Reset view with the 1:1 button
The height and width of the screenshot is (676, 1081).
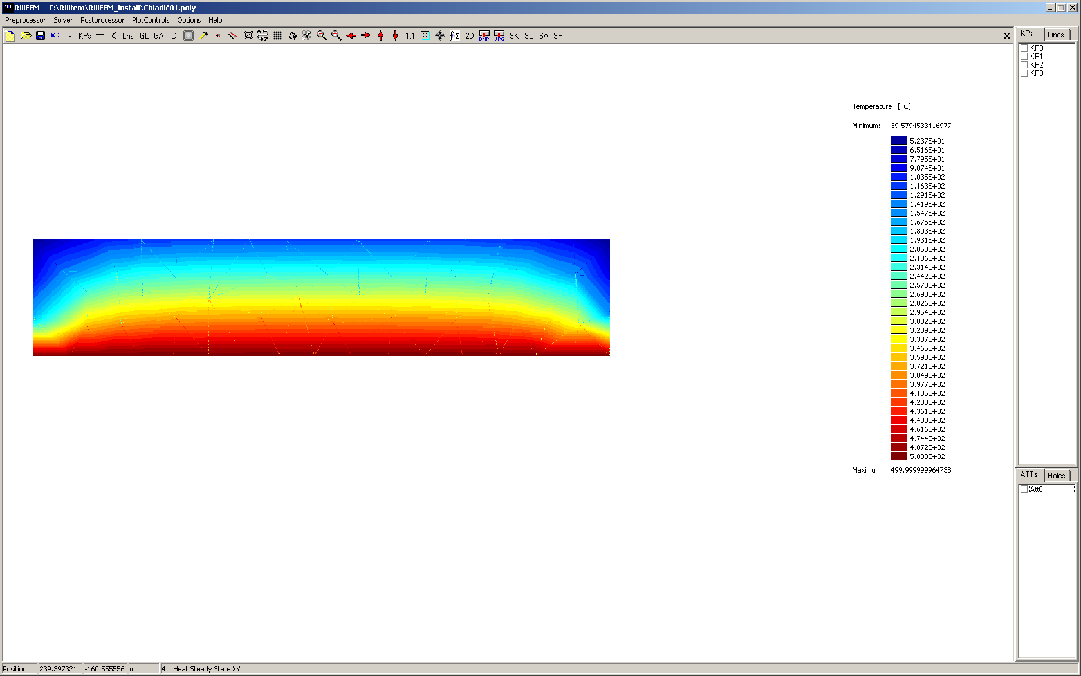coord(410,36)
